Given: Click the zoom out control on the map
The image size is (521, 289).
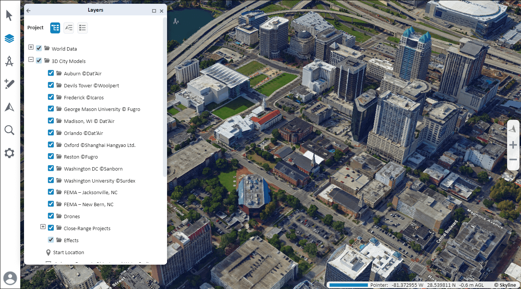Looking at the screenshot, I should click(x=513, y=159).
